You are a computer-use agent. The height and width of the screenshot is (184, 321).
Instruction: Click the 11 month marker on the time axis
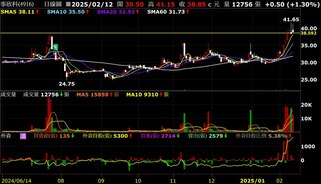(x=173, y=181)
